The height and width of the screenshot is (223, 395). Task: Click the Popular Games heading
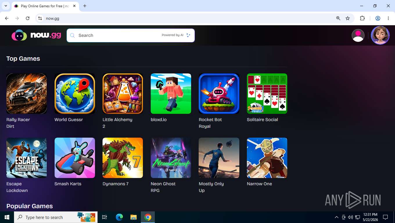pos(30,206)
